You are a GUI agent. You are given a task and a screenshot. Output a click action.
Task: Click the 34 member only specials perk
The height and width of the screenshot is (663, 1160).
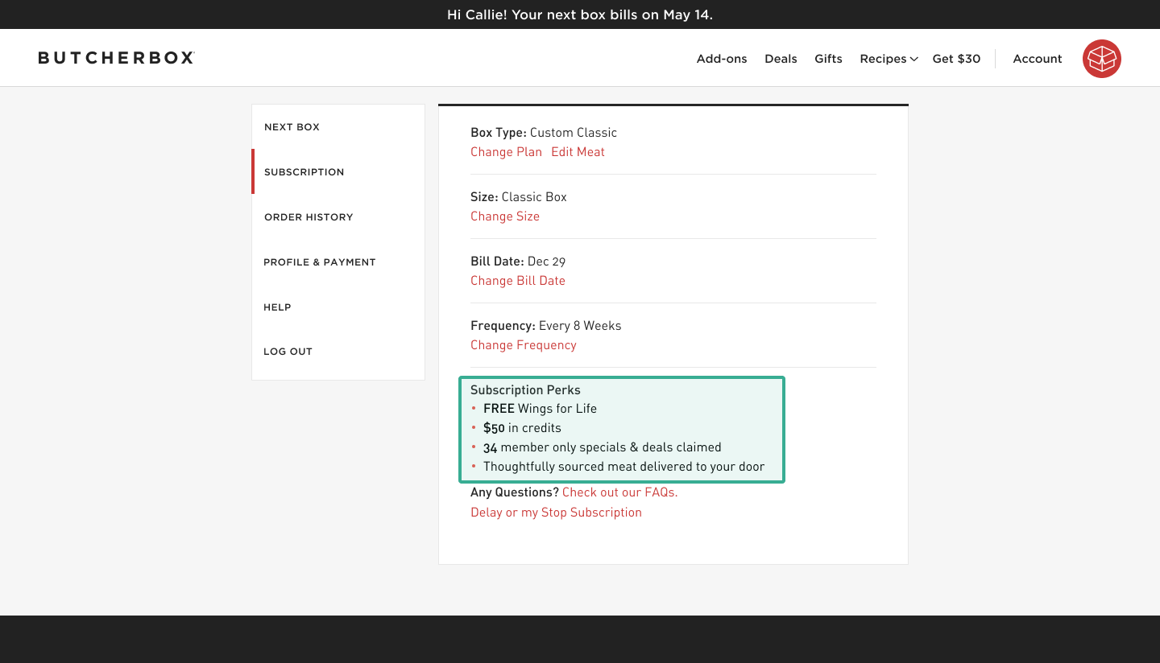pyautogui.click(x=603, y=447)
